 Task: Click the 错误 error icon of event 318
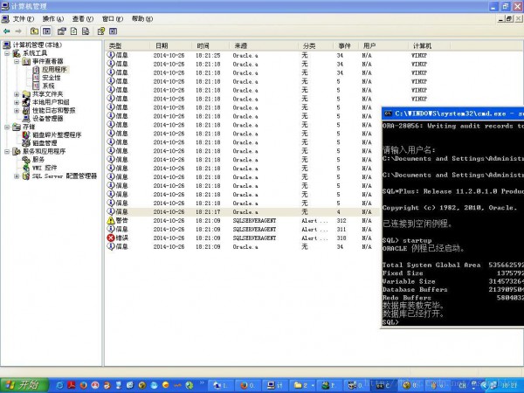111,238
